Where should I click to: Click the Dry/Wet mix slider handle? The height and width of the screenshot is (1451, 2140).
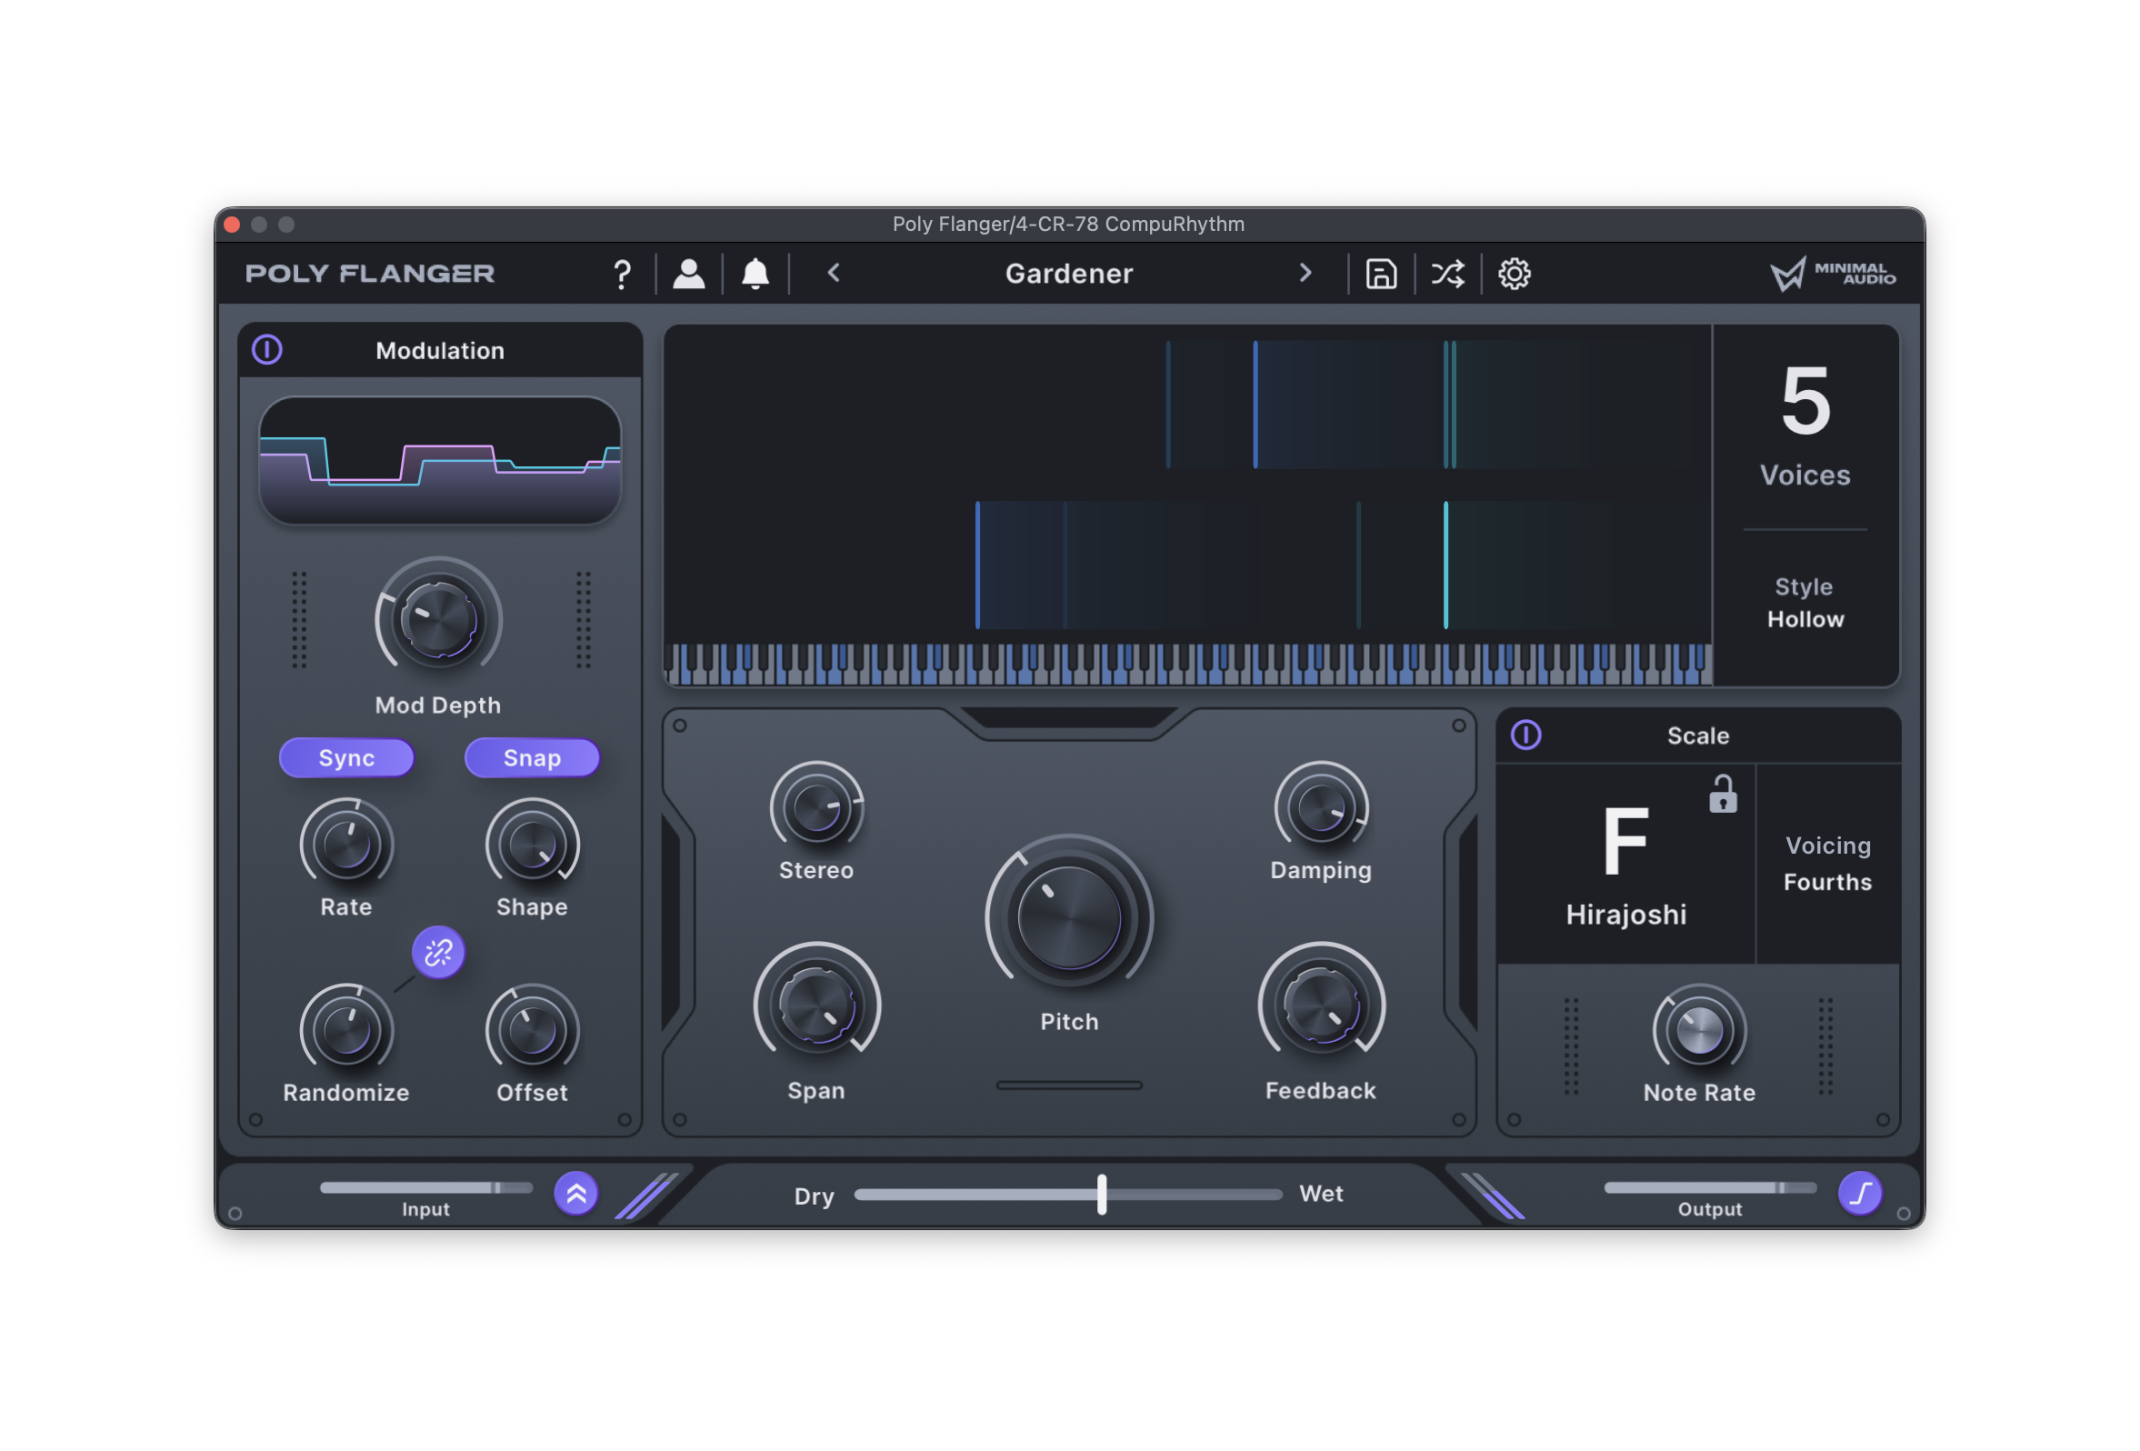pos(1101,1194)
